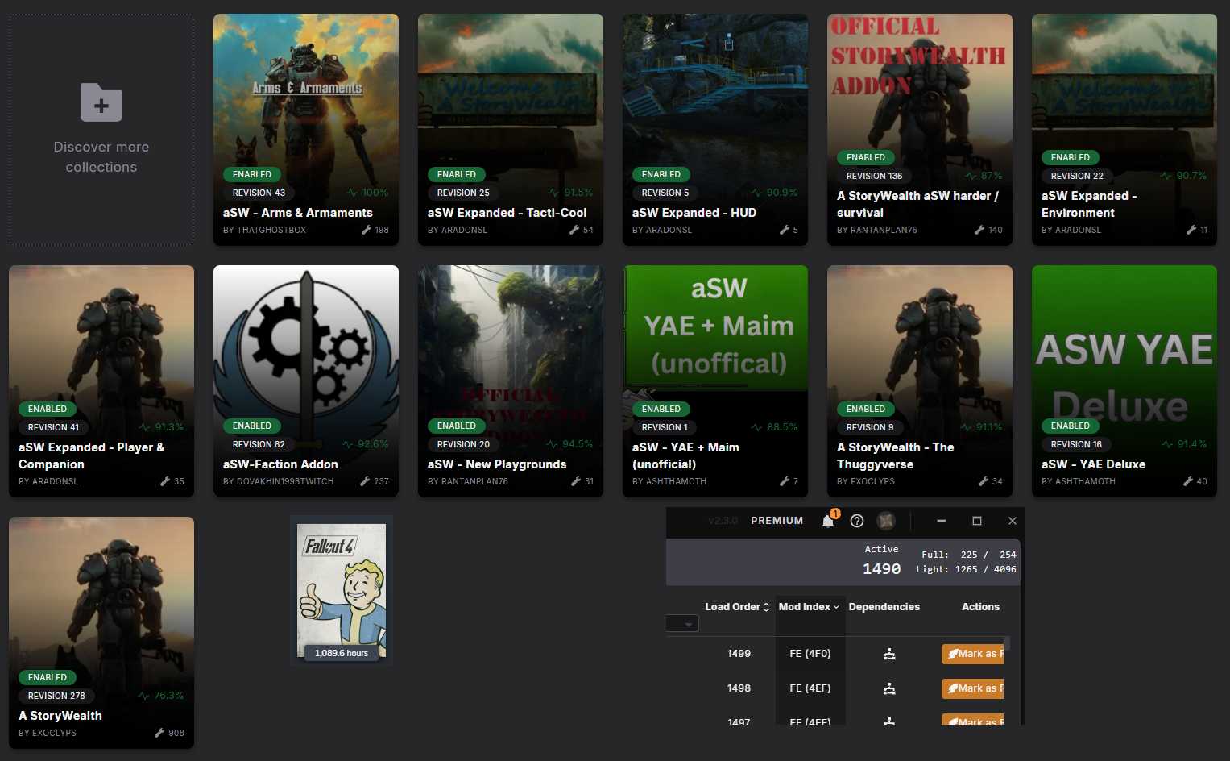Open the Vortex help question mark icon
This screenshot has width=1230, height=761.
coord(857,521)
